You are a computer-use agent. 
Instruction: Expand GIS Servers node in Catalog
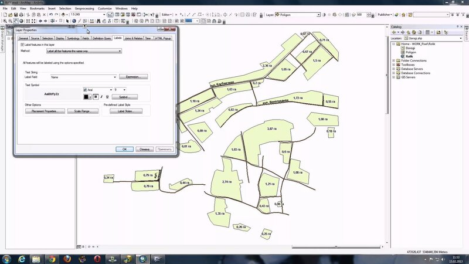[x=393, y=77]
